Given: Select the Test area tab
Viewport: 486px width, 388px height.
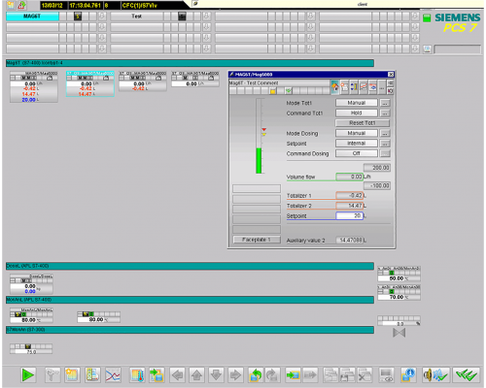Looking at the screenshot, I should [136, 16].
